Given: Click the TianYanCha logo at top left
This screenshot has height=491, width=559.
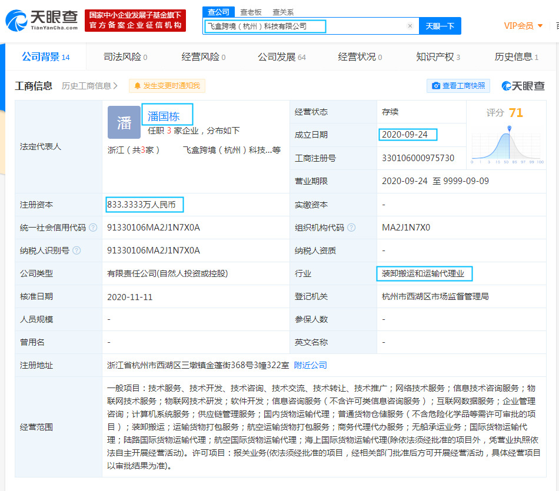Looking at the screenshot, I should point(42,21).
